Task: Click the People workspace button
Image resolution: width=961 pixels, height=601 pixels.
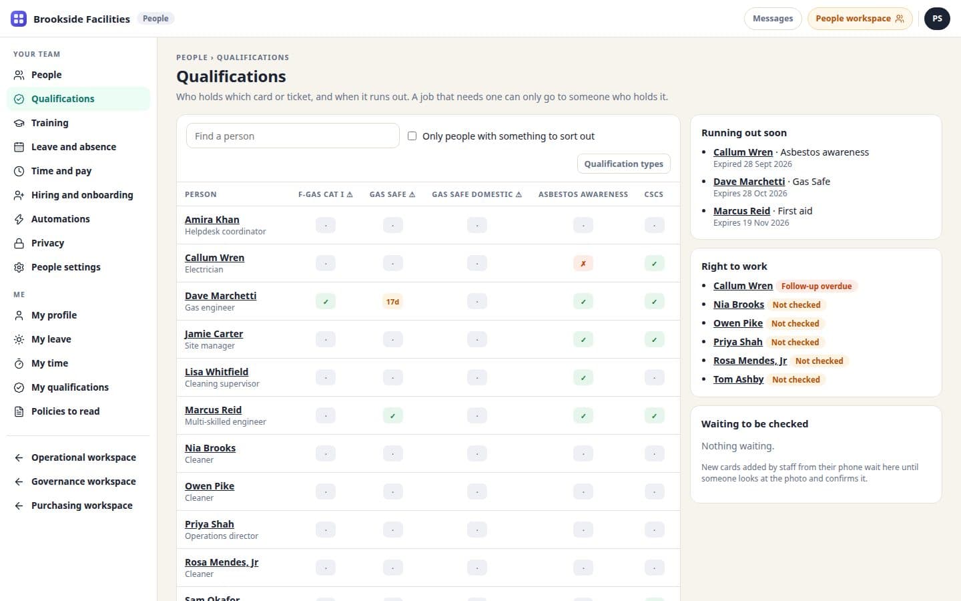Action: [860, 19]
